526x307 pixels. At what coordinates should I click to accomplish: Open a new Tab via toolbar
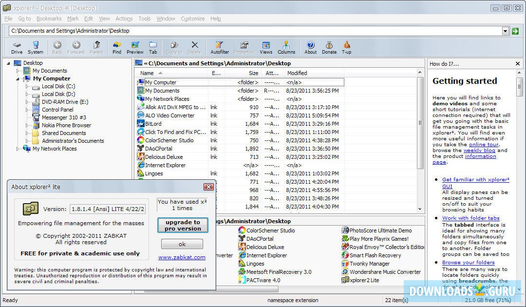pos(153,47)
